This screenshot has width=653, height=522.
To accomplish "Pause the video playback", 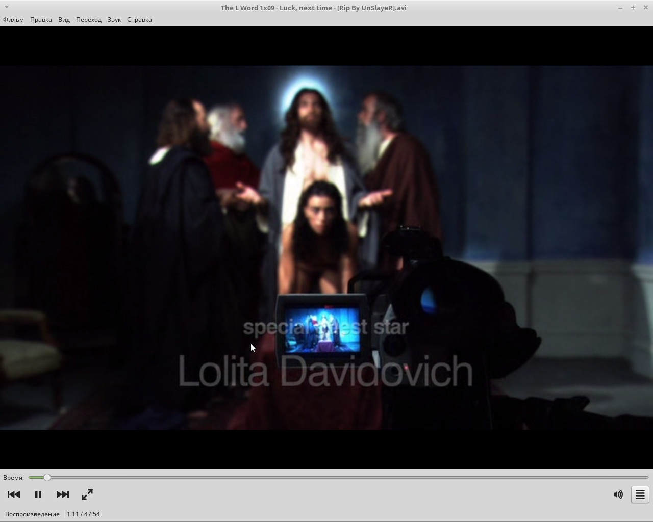I will 38,494.
